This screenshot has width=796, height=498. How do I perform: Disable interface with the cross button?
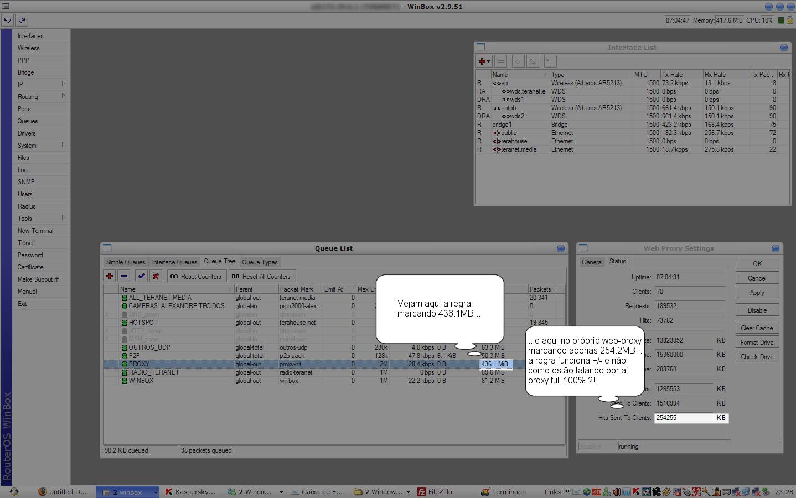point(533,61)
